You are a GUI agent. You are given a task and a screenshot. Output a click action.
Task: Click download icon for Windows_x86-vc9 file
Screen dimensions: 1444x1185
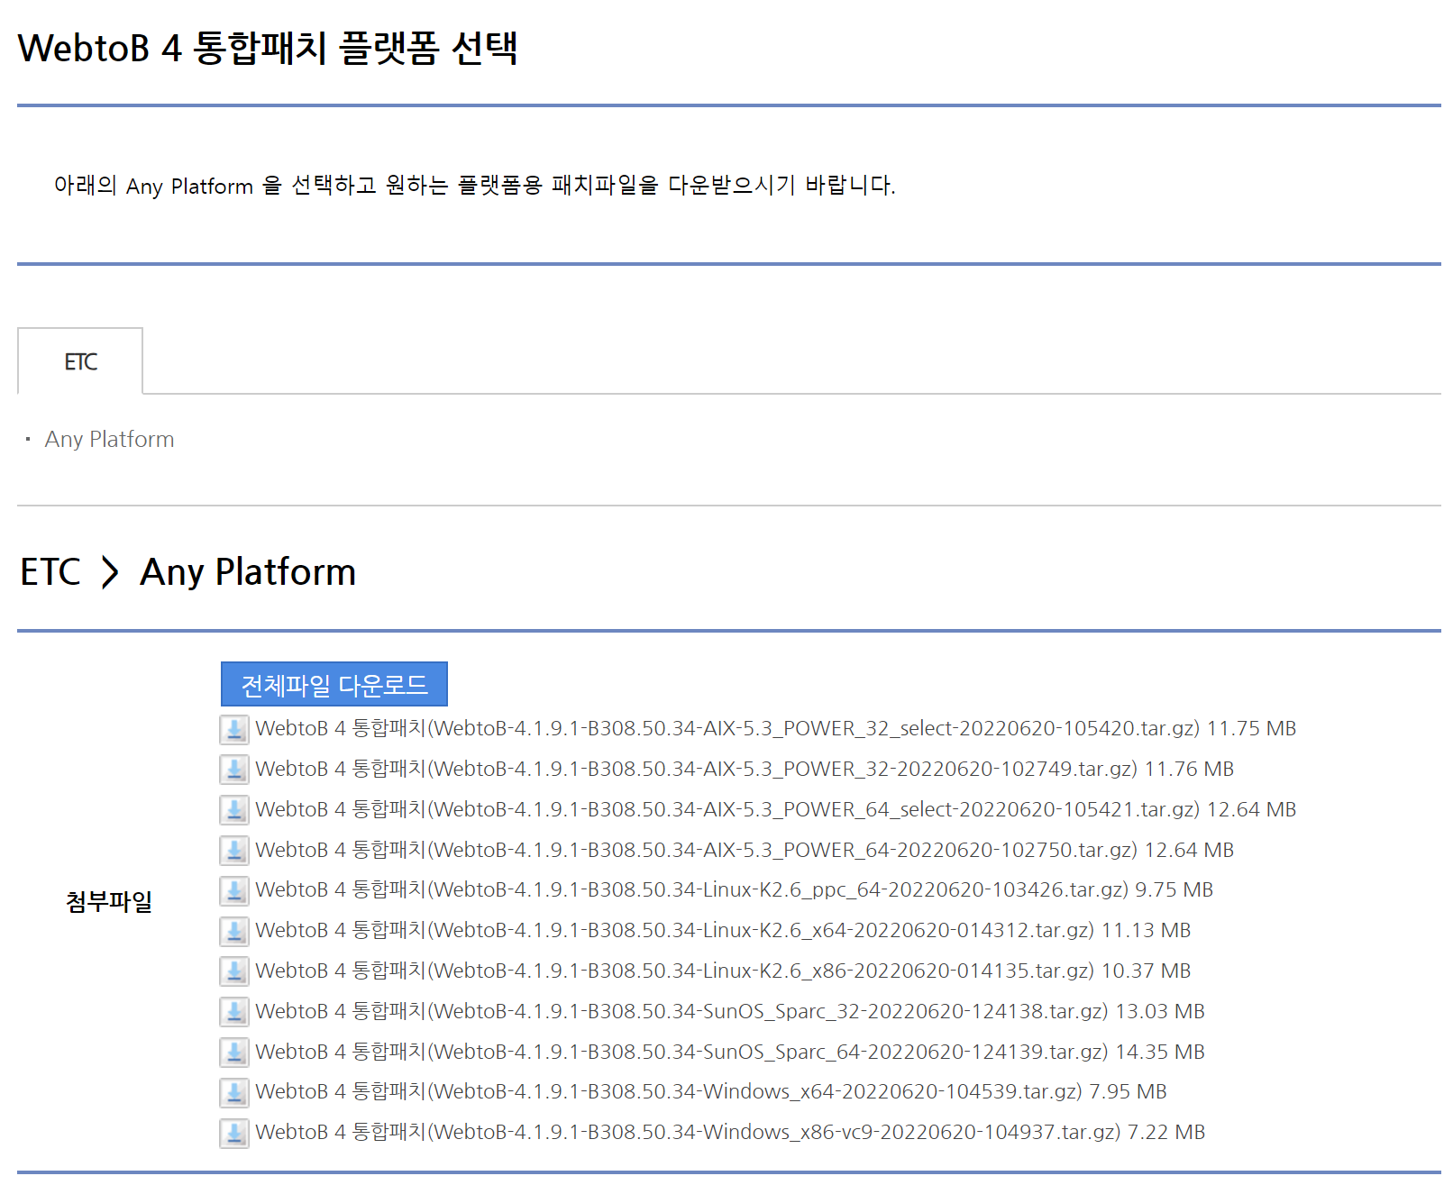tap(234, 1133)
